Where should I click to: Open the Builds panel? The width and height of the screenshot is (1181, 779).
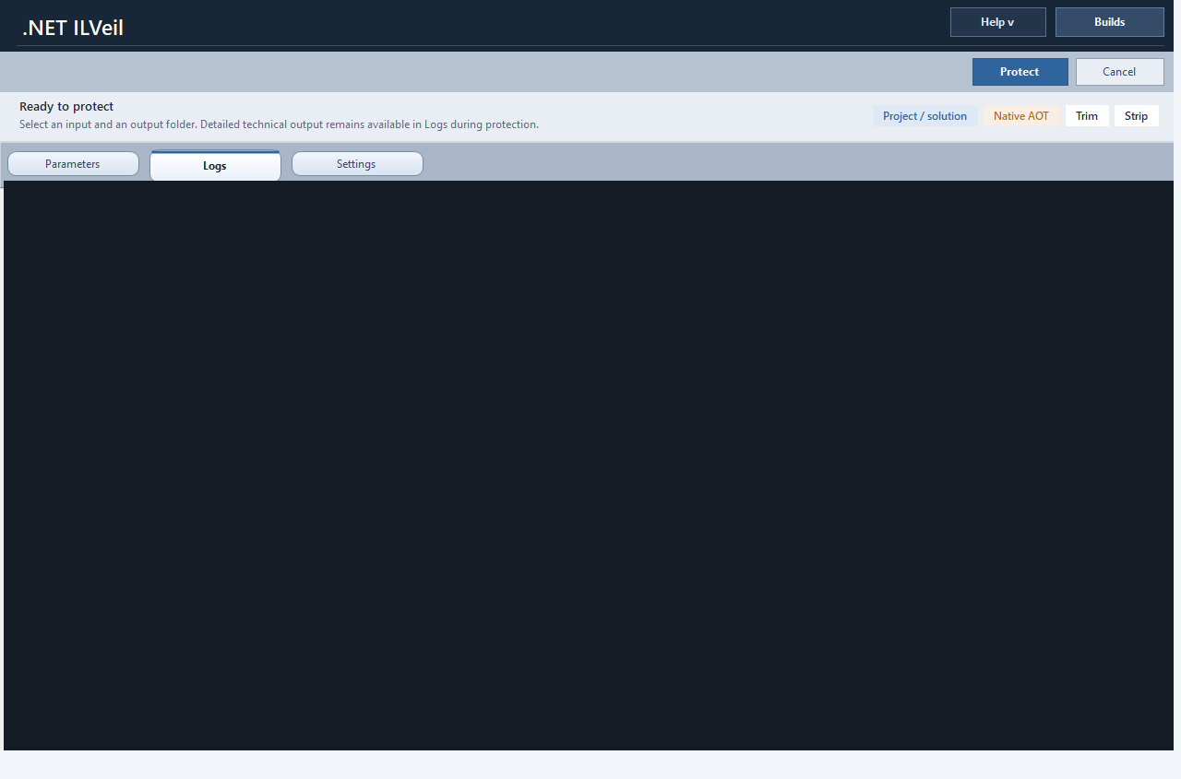(1109, 21)
